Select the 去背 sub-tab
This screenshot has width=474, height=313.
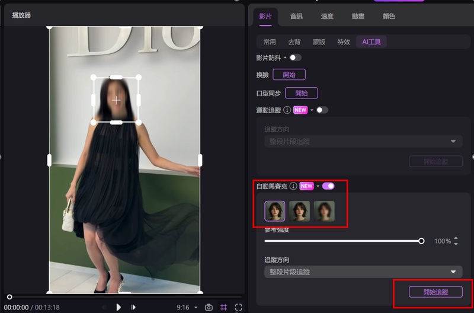(294, 41)
